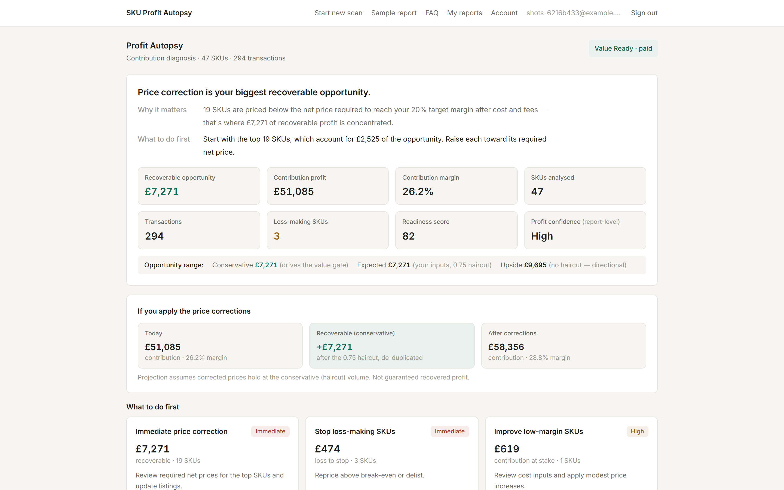Click the Profit confidence High value
784x490 pixels.
(x=542, y=236)
